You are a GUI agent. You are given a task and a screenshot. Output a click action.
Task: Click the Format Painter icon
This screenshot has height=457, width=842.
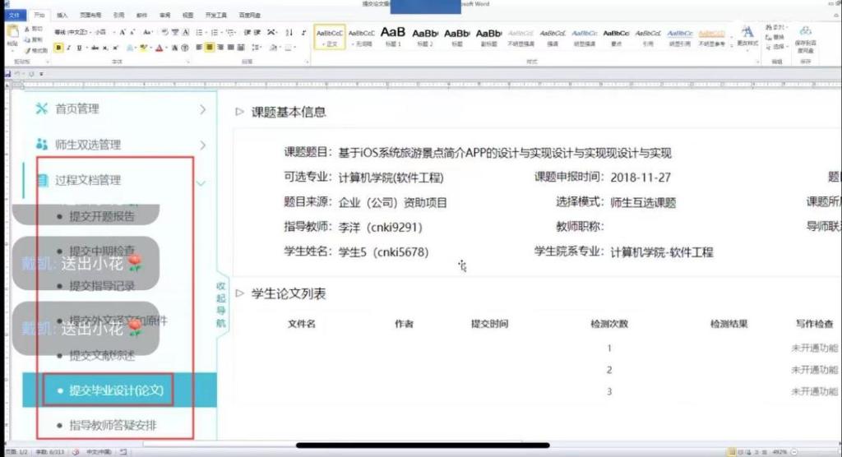[36, 50]
